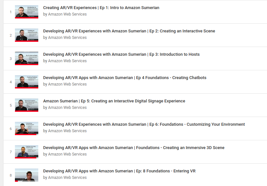Click title 'Ep 4 Foundations - Creating Chatbots'

[125, 78]
